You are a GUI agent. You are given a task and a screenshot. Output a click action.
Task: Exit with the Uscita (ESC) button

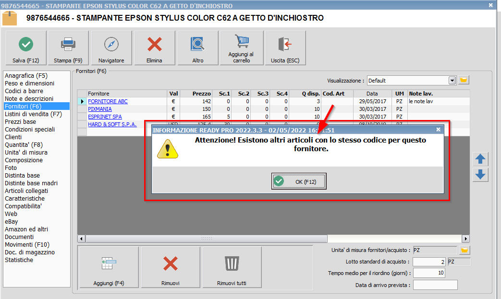(x=285, y=48)
